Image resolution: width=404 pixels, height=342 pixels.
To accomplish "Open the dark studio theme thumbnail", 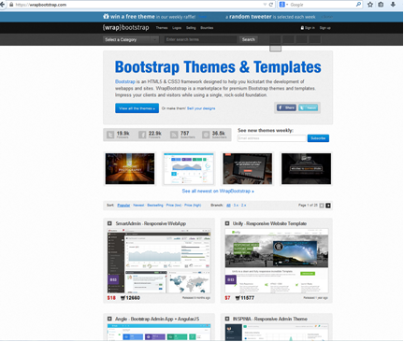I will tap(306, 168).
